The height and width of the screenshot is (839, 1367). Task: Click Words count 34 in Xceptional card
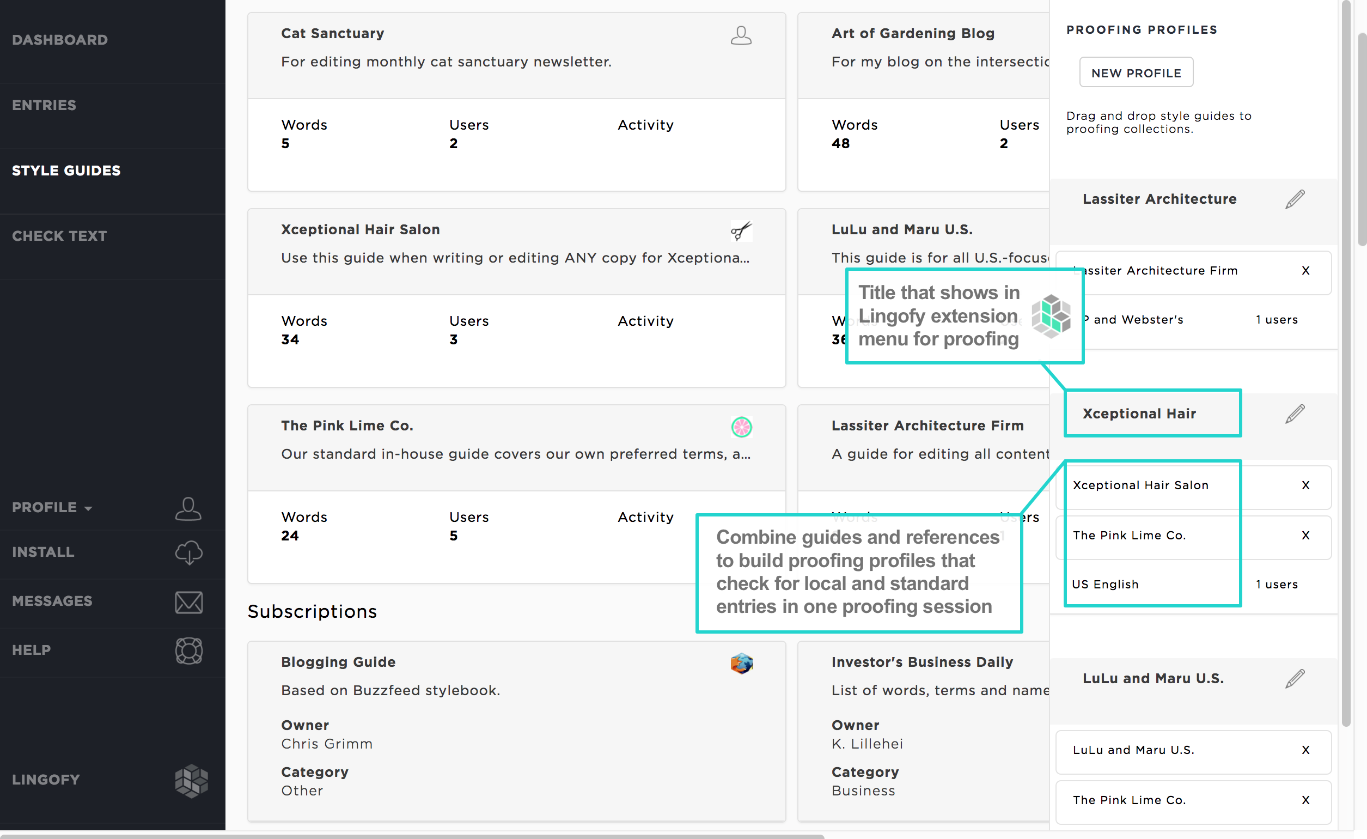pyautogui.click(x=290, y=339)
